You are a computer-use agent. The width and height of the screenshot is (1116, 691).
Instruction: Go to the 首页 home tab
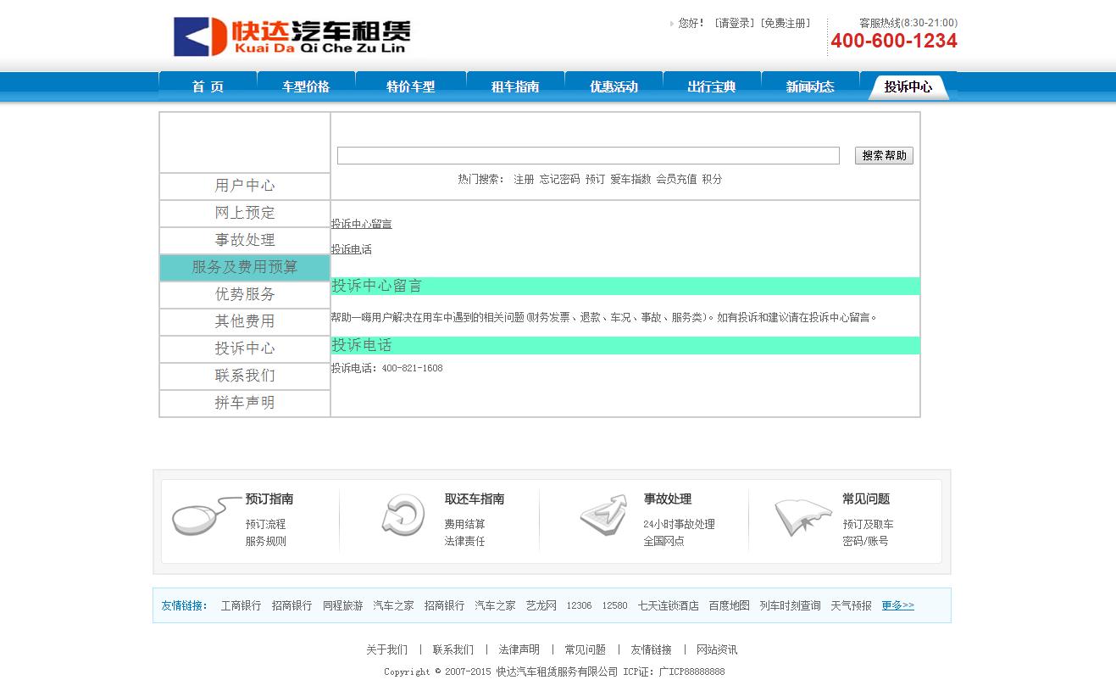coord(208,86)
